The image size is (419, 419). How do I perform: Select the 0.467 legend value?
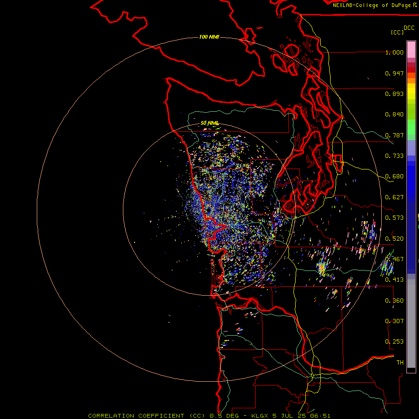[394, 259]
